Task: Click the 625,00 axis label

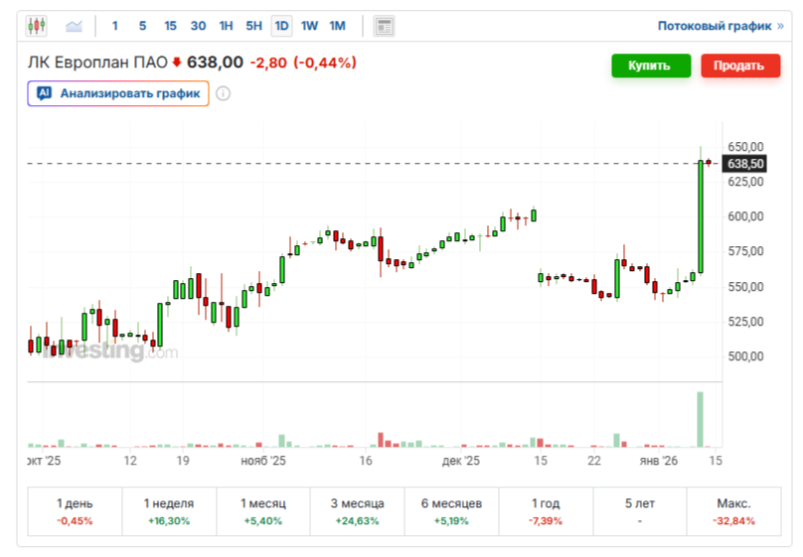Action: click(745, 182)
